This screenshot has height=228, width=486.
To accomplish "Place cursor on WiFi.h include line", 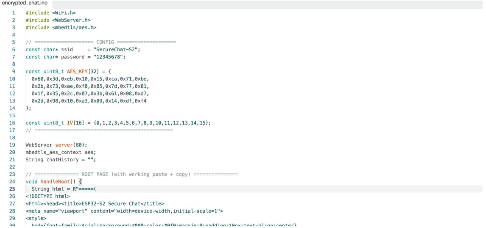I will 51,13.
